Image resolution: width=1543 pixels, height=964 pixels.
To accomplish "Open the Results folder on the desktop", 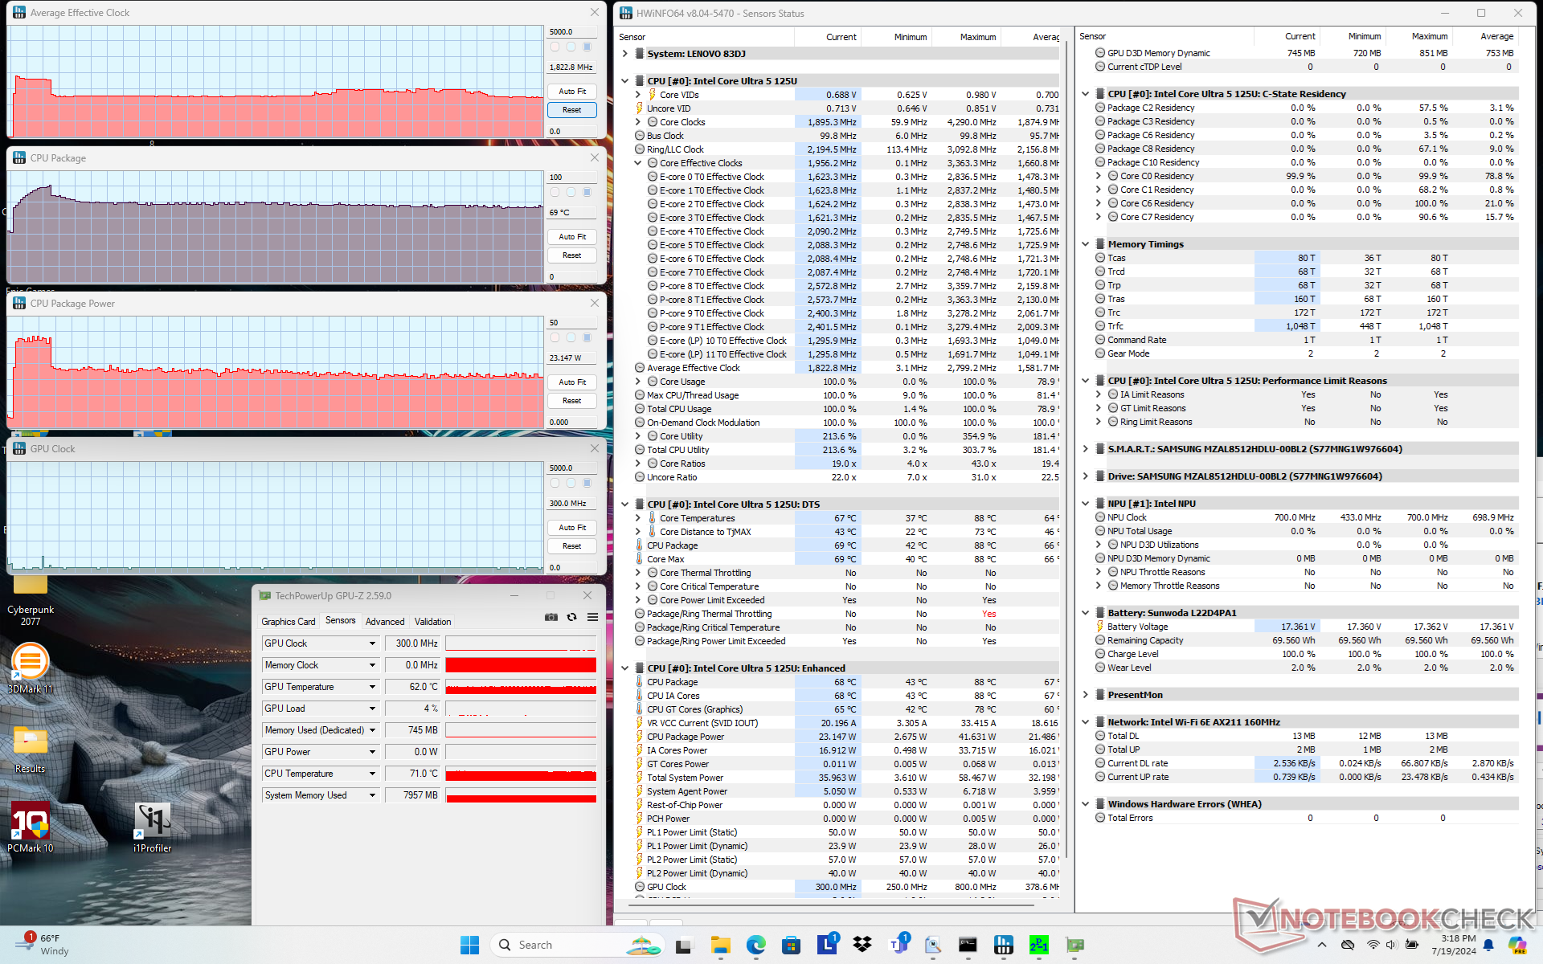I will [x=31, y=749].
